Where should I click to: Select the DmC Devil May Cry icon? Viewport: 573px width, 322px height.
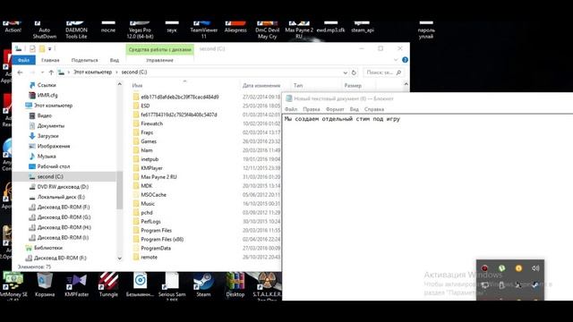click(267, 30)
